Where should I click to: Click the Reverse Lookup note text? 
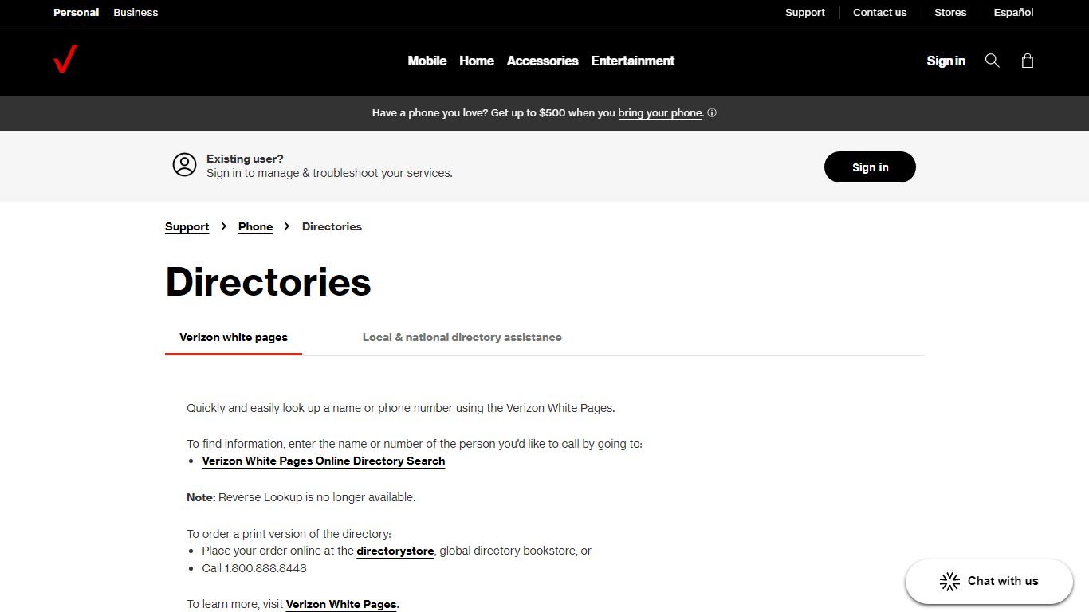point(301,497)
